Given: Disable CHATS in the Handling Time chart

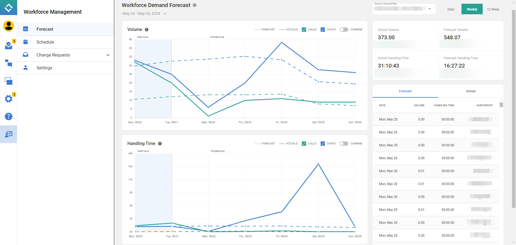Looking at the screenshot, I should point(322,144).
